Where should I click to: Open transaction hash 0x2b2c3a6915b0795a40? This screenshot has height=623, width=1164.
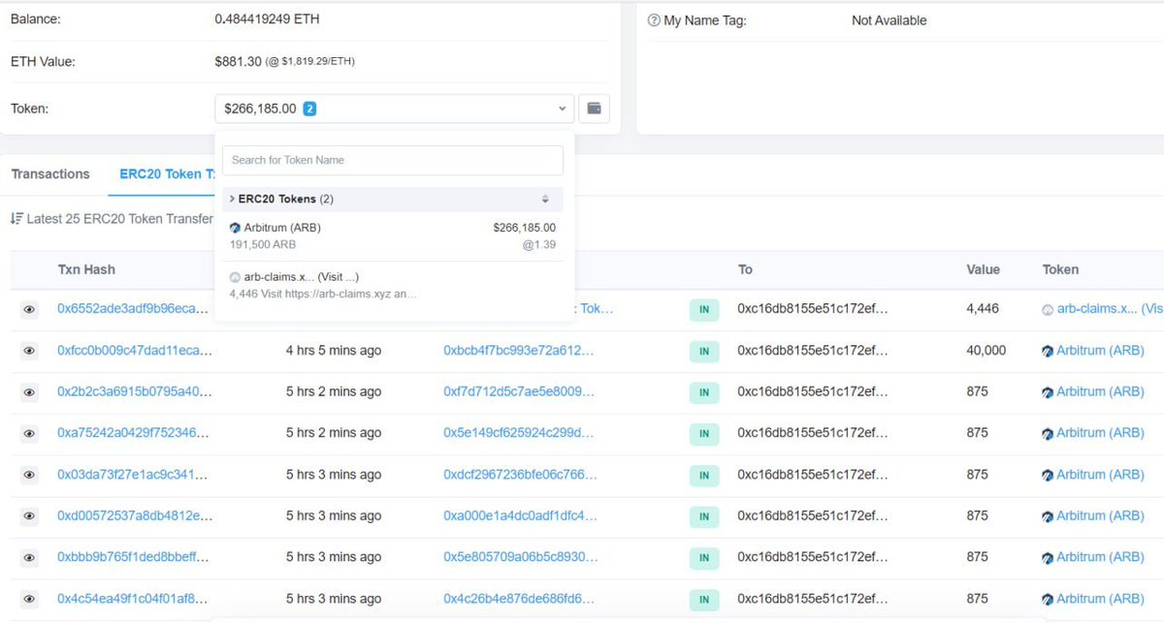click(x=134, y=391)
